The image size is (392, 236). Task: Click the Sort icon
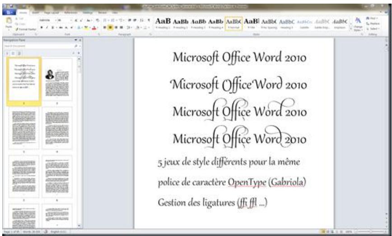[142, 20]
